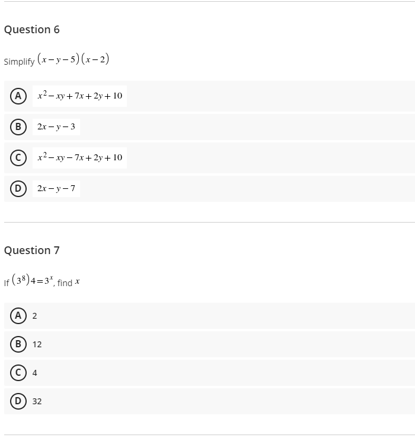The image size is (415, 447).
Task: Click the answer value 2 in Question 7
Action: (34, 316)
